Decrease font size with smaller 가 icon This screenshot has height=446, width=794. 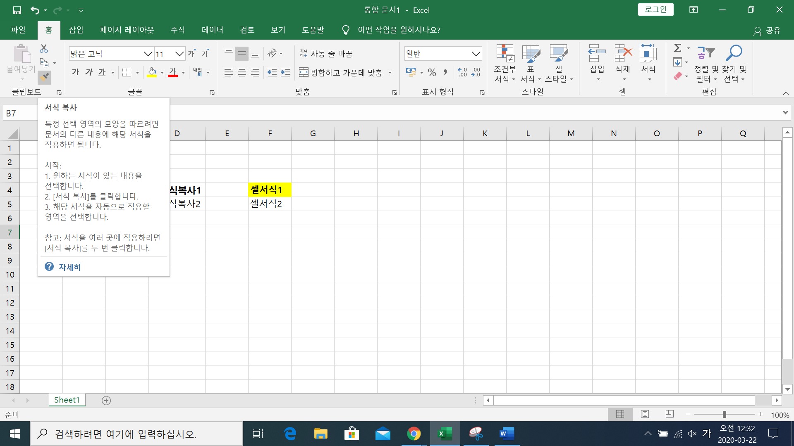(x=206, y=53)
